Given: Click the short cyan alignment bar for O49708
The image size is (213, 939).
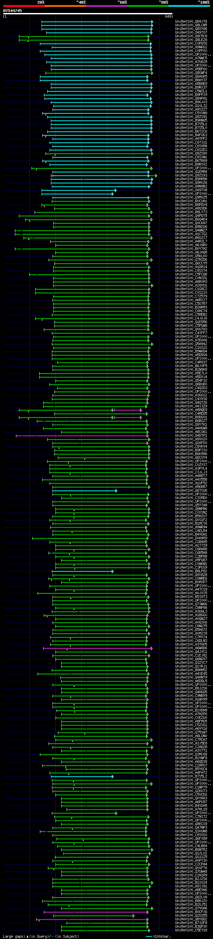Looking at the screenshot, I should 79,190.
